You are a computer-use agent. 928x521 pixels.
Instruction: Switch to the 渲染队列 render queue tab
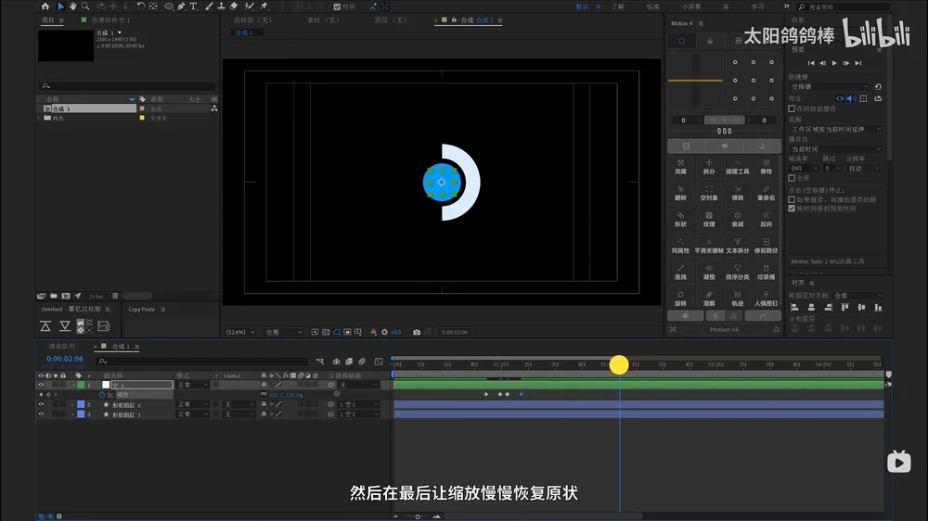[x=61, y=347]
